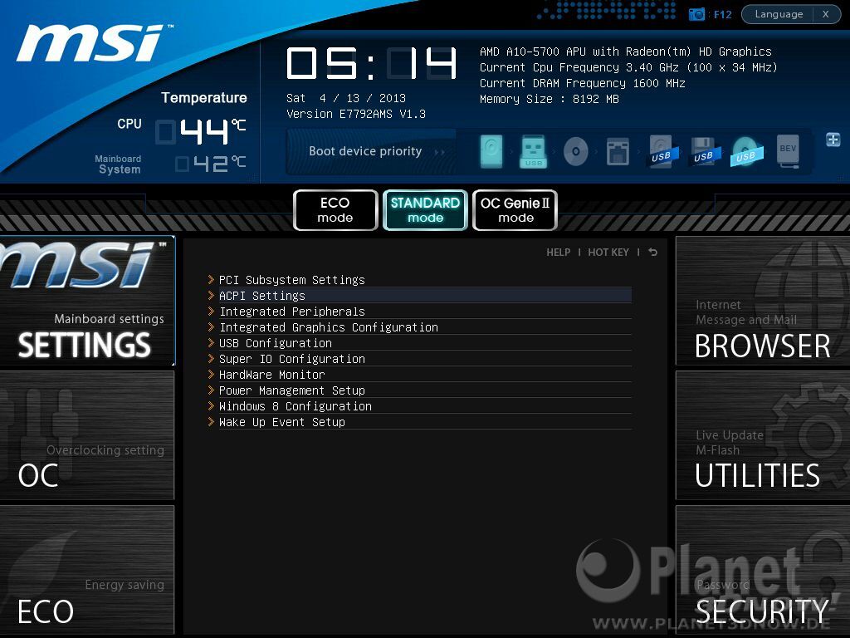Click the date Sat 4 / 13 / 2013
The image size is (850, 638).
click(x=346, y=98)
